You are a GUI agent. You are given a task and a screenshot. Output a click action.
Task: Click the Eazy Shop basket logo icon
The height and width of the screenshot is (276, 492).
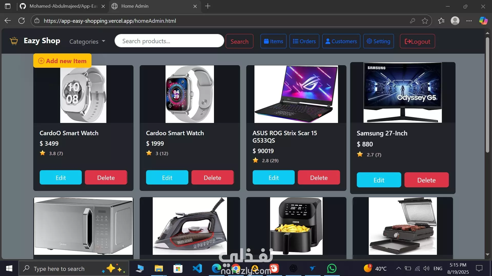coord(14,41)
